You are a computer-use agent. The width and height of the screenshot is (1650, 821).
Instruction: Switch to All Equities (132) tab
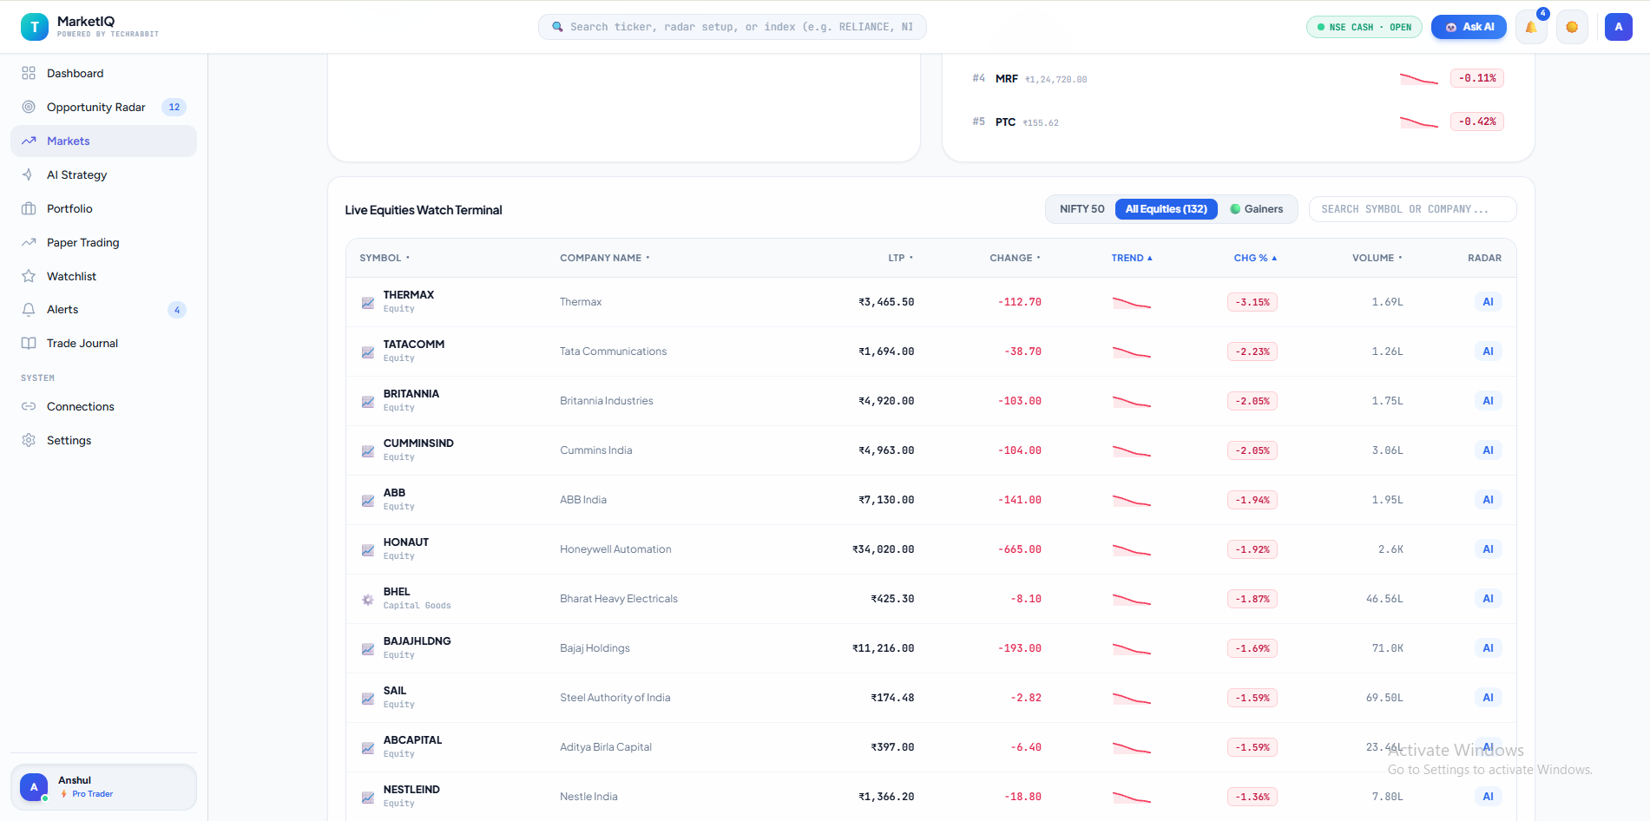coord(1166,209)
